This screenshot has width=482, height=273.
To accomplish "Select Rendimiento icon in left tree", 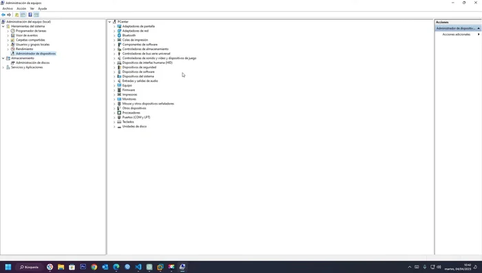I will click(x=12, y=49).
